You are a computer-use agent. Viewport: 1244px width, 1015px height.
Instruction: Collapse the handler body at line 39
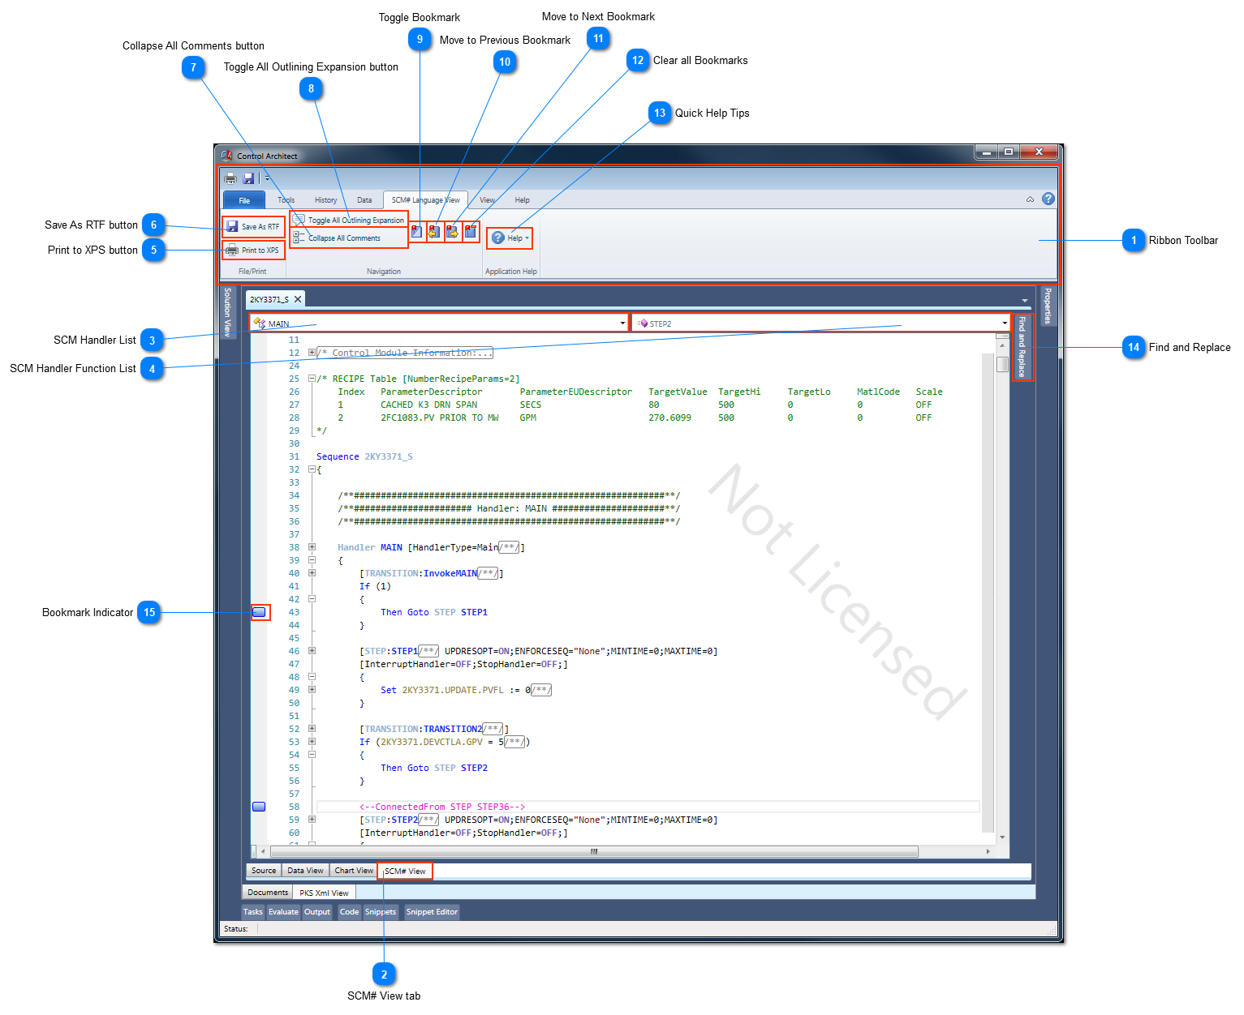(312, 560)
